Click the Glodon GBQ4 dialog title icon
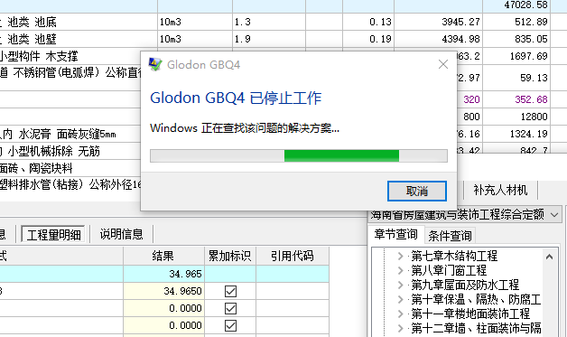 click(x=155, y=64)
